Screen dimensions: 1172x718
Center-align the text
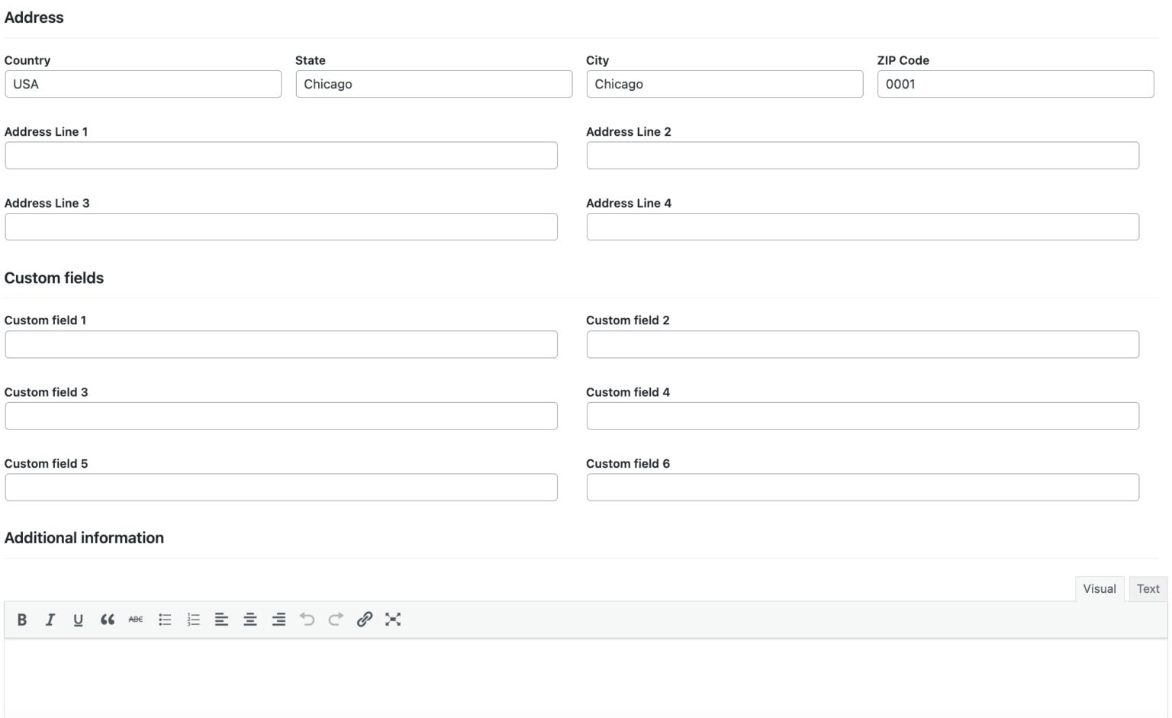pyautogui.click(x=250, y=620)
